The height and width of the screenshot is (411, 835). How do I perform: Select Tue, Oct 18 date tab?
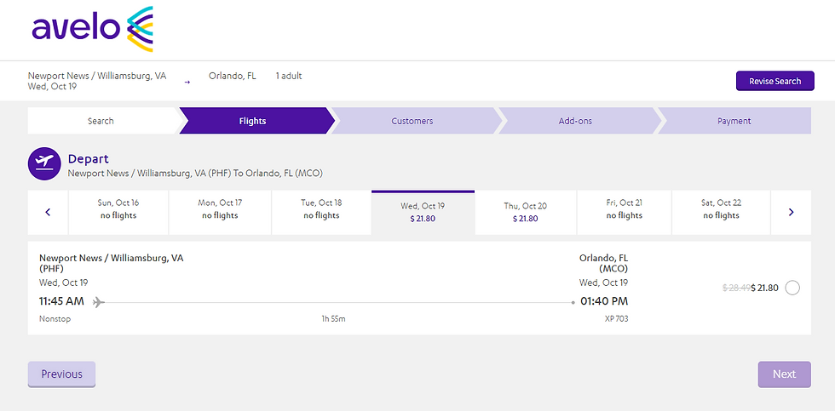322,212
